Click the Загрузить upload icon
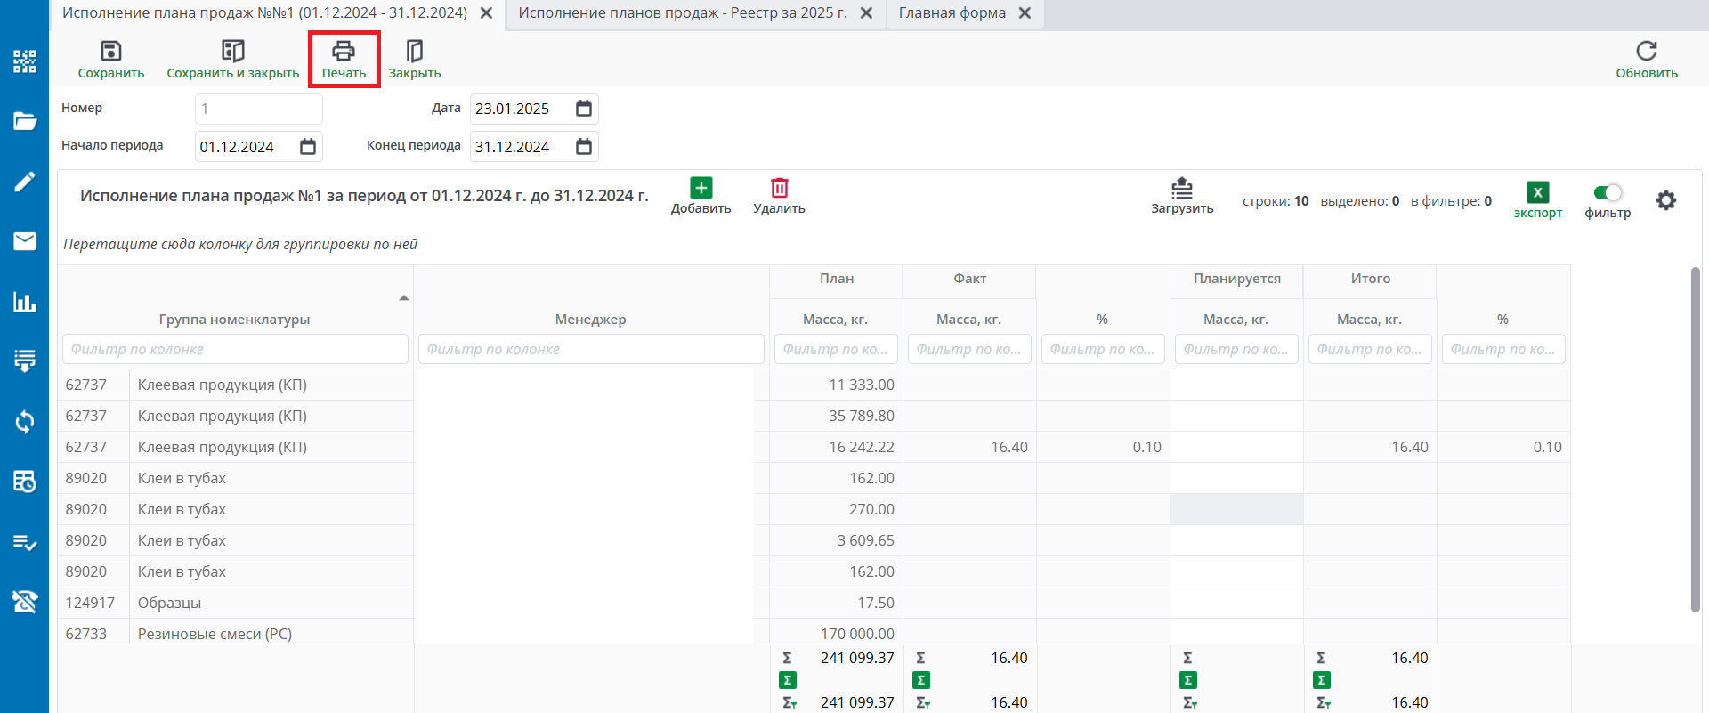This screenshot has width=1709, height=713. click(1181, 189)
